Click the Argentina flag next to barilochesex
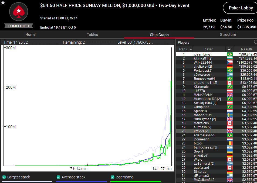The height and width of the screenshot is (183, 257). pos(230,147)
